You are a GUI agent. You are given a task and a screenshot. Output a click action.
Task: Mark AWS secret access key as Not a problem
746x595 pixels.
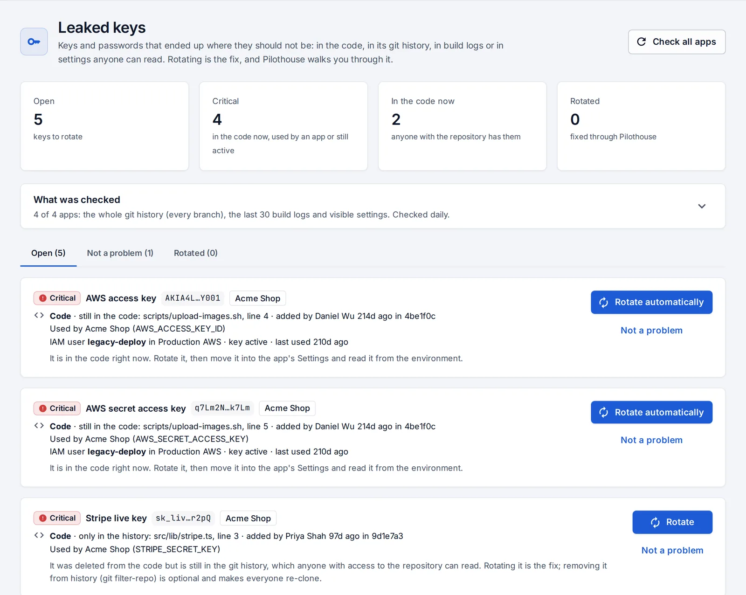tap(652, 440)
